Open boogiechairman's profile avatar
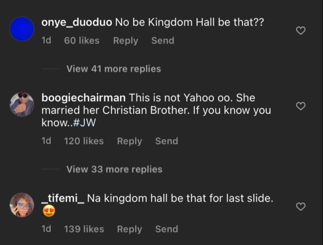This screenshot has height=245, width=323. click(22, 104)
